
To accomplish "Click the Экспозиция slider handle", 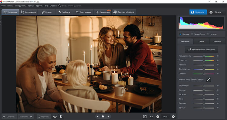I will tap(204, 86).
